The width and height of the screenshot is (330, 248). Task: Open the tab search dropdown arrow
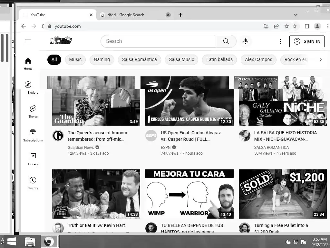[x=296, y=15]
